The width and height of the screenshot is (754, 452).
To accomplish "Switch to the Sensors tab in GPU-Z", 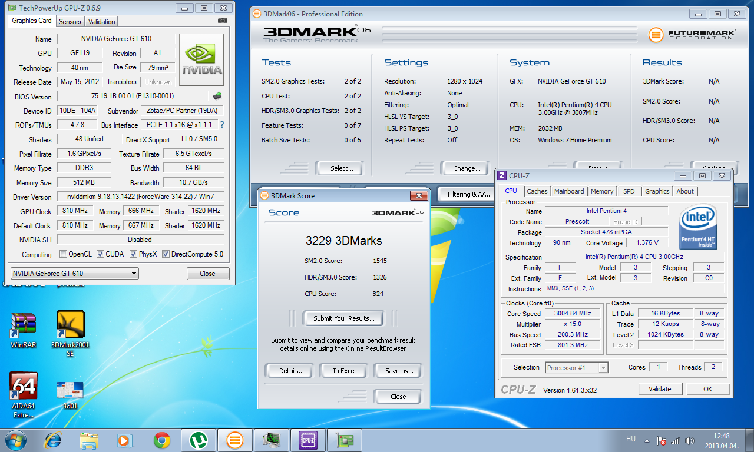I will coord(70,22).
